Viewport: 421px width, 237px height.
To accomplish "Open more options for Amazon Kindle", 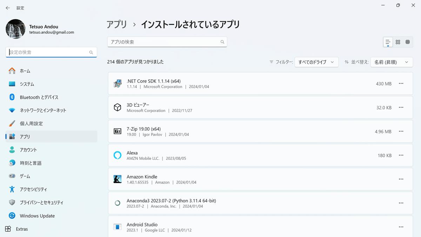I will pos(401,179).
